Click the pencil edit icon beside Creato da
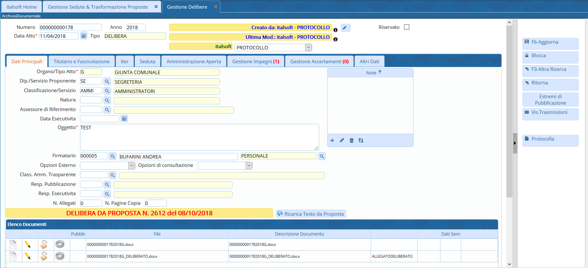 345,28
